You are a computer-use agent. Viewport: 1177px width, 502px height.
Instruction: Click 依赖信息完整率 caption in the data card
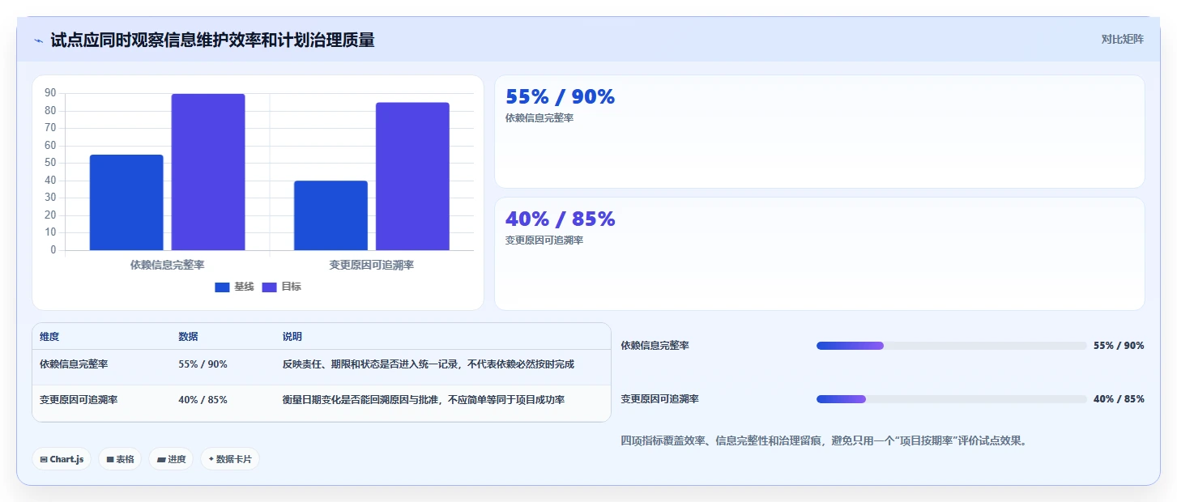tap(539, 118)
